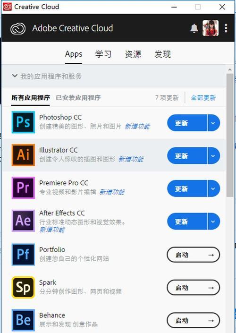The image size is (236, 333).
Task: Select the 所有应用程序 tab
Action: (31, 98)
